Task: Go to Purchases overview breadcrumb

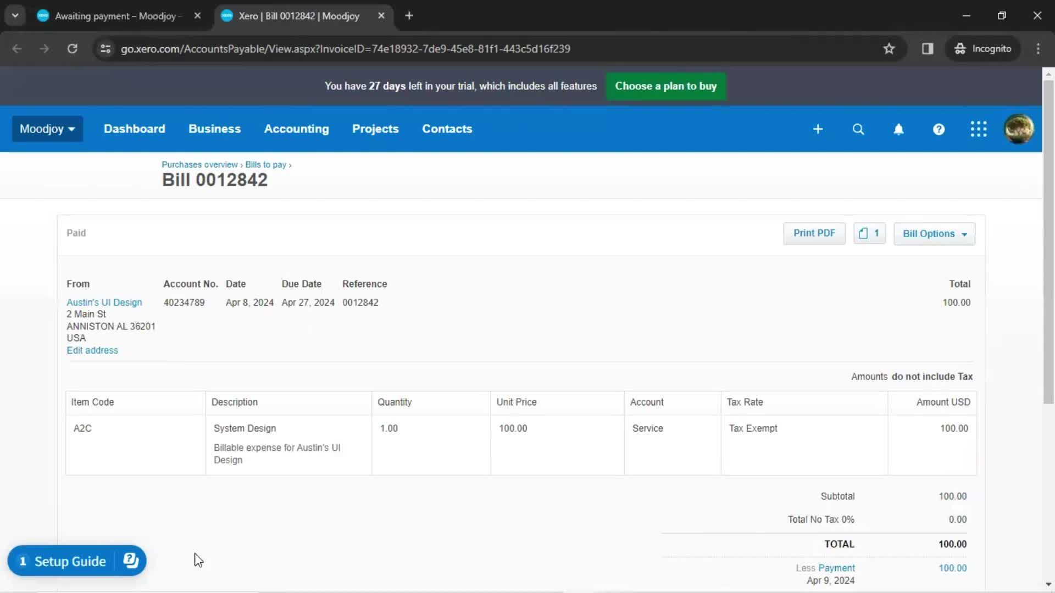Action: (x=199, y=165)
